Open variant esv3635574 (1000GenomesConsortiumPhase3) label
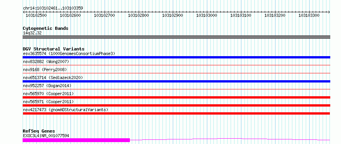The width and height of the screenshot is (341, 144). 69,53
